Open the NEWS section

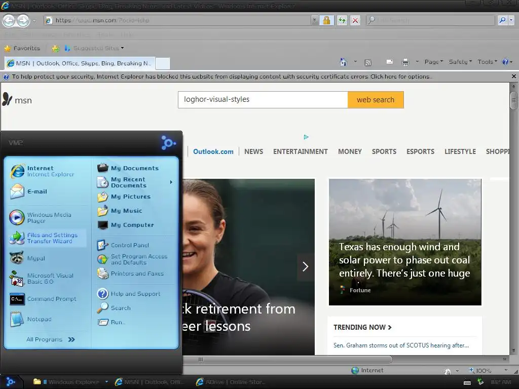pyautogui.click(x=253, y=151)
